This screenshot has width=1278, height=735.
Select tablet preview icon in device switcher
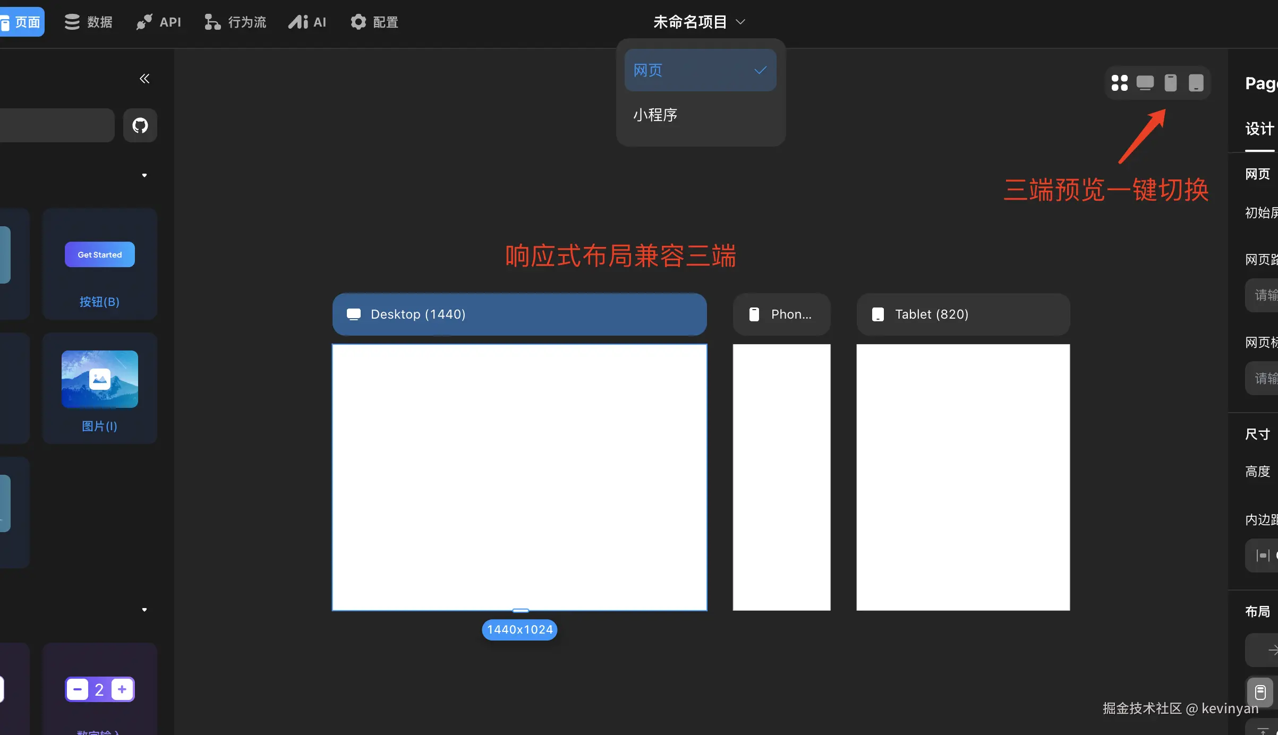tap(1196, 83)
